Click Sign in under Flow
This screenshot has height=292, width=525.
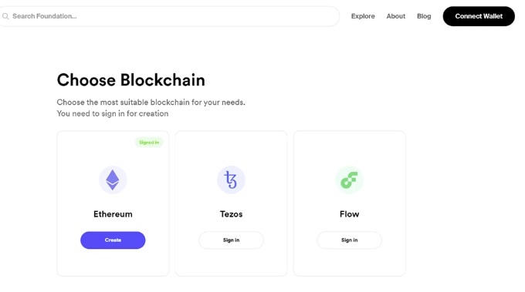pyautogui.click(x=349, y=240)
